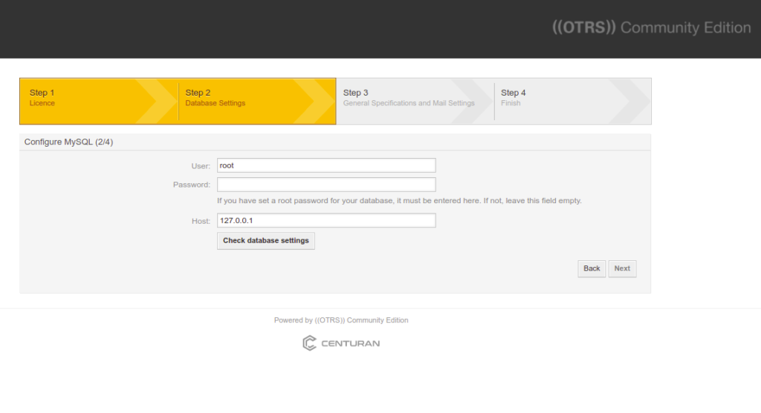Image resolution: width=761 pixels, height=413 pixels.
Task: Click the 'Password:' label
Action: coord(192,185)
